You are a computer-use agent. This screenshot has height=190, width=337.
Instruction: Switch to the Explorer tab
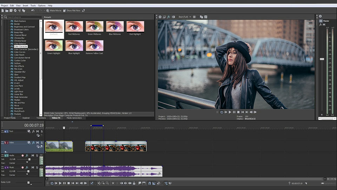pyautogui.click(x=26, y=118)
